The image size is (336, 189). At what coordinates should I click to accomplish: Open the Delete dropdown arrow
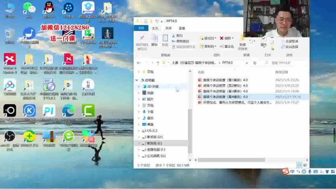click(233, 38)
